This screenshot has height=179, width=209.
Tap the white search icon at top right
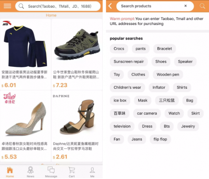coord(202,6)
